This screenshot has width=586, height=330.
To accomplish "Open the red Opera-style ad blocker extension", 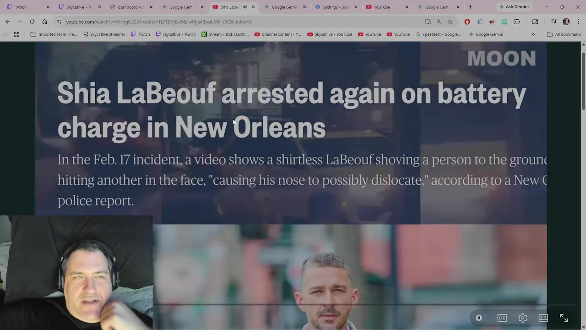I will 467,22.
